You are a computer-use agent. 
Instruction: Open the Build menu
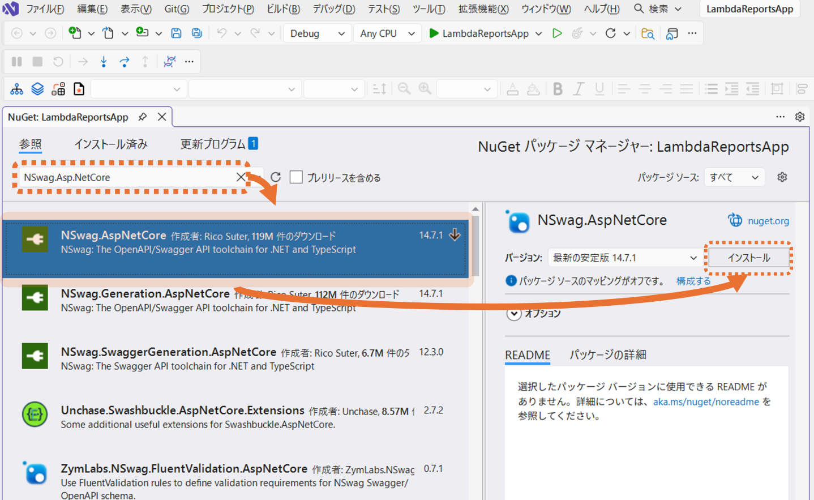click(x=283, y=9)
